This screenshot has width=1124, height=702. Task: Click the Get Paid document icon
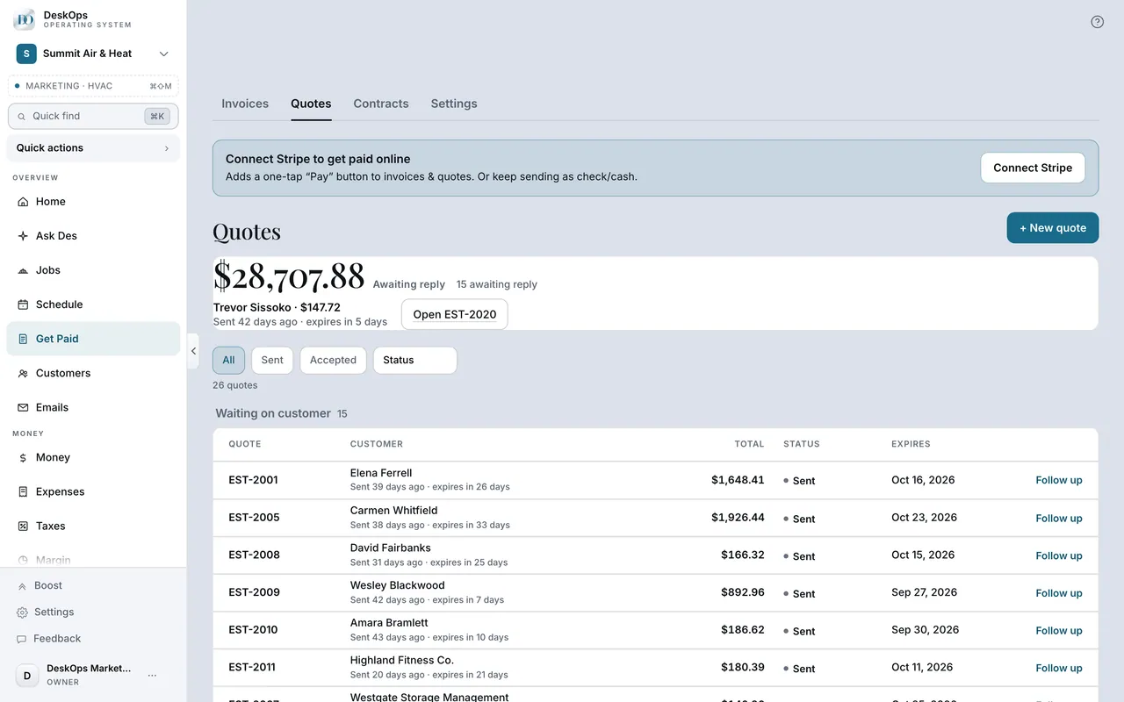[23, 339]
